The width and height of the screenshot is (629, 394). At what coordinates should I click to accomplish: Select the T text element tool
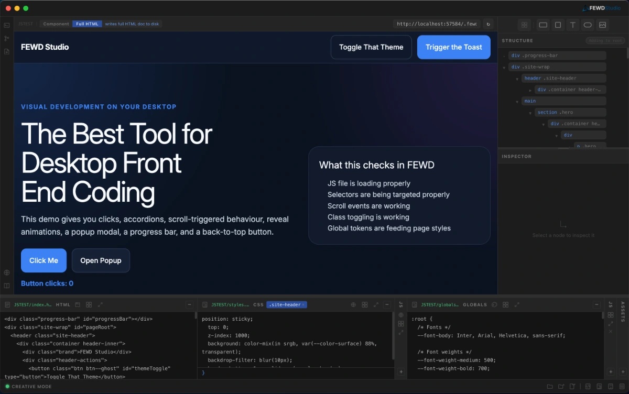[573, 25]
